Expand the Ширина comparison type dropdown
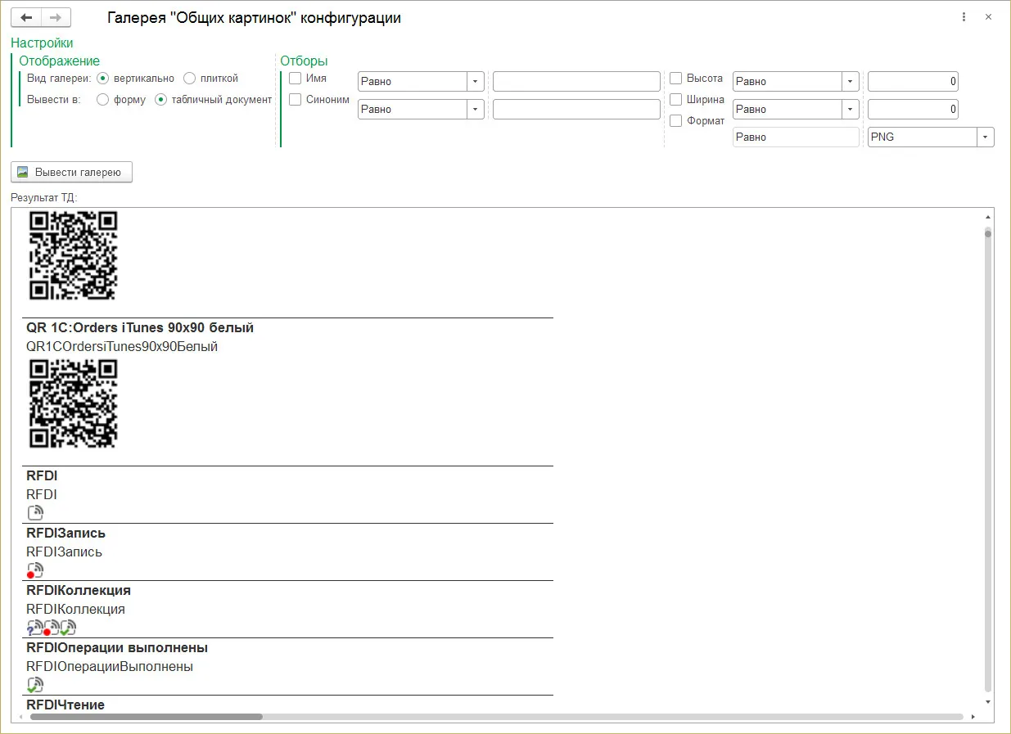1011x734 pixels. [851, 110]
